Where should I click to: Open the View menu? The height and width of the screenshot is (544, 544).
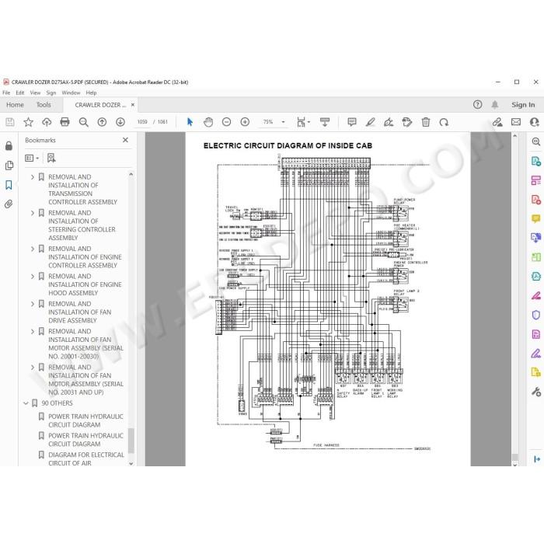coord(35,92)
